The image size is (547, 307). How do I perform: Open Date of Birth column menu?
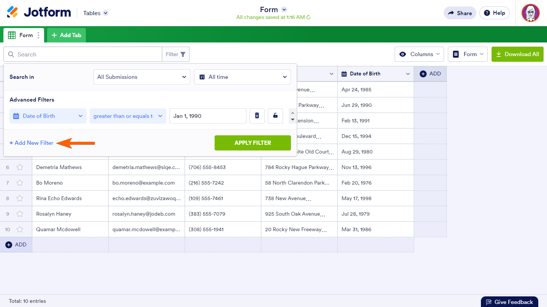tap(408, 74)
